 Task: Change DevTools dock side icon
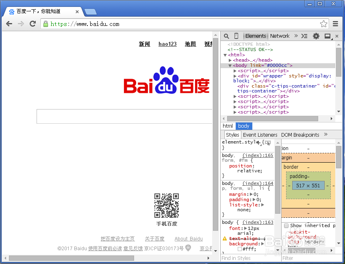[328, 36]
